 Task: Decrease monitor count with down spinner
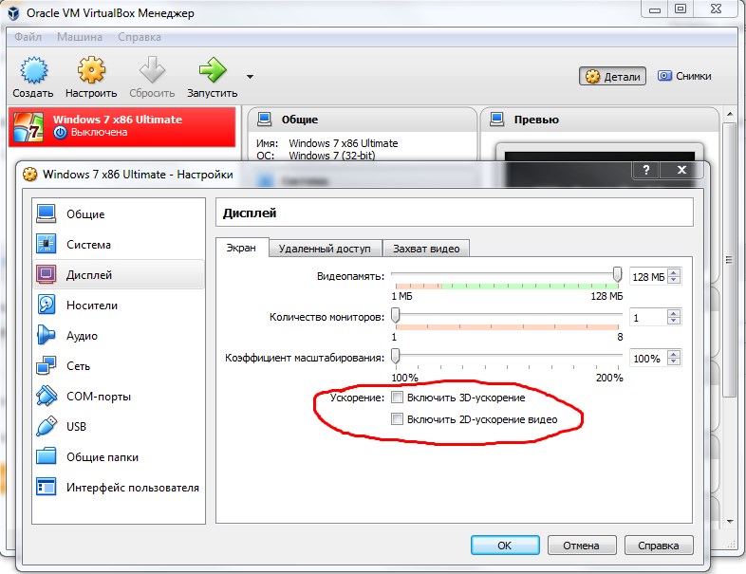pos(674,321)
